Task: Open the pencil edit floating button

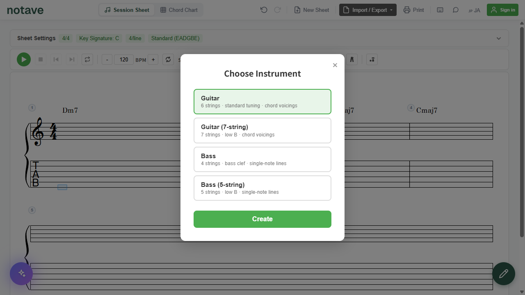Action: 504,274
